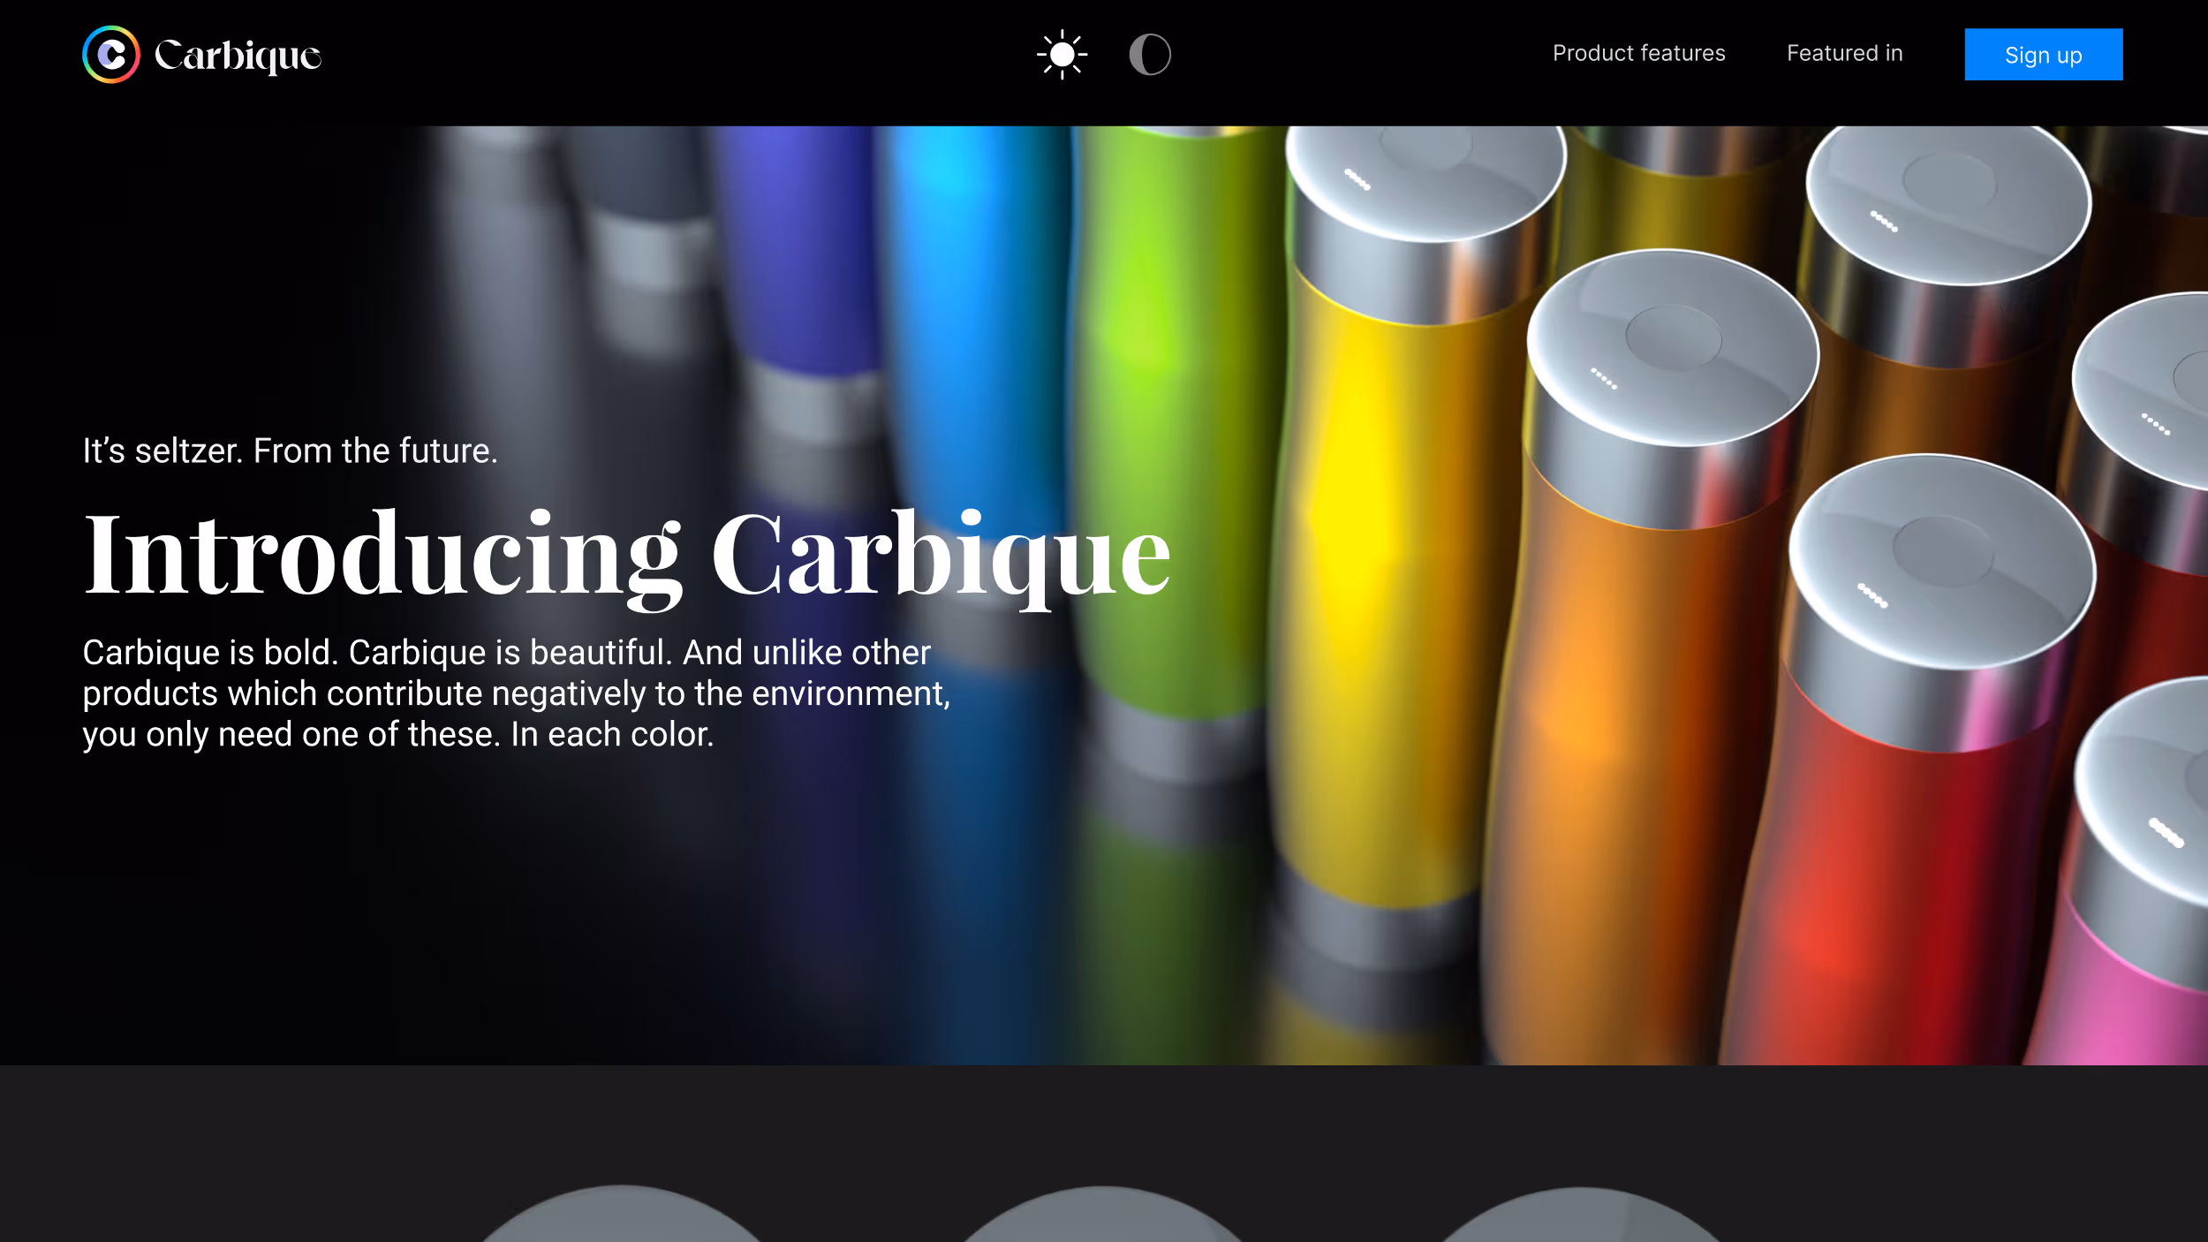Switch to dark mode with moon icon
The image size is (2208, 1242).
pyautogui.click(x=1150, y=55)
